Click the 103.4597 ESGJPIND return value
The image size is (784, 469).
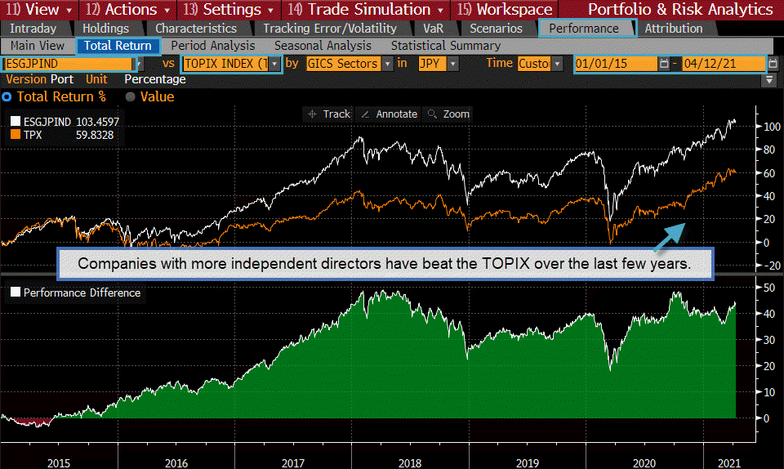coord(97,122)
